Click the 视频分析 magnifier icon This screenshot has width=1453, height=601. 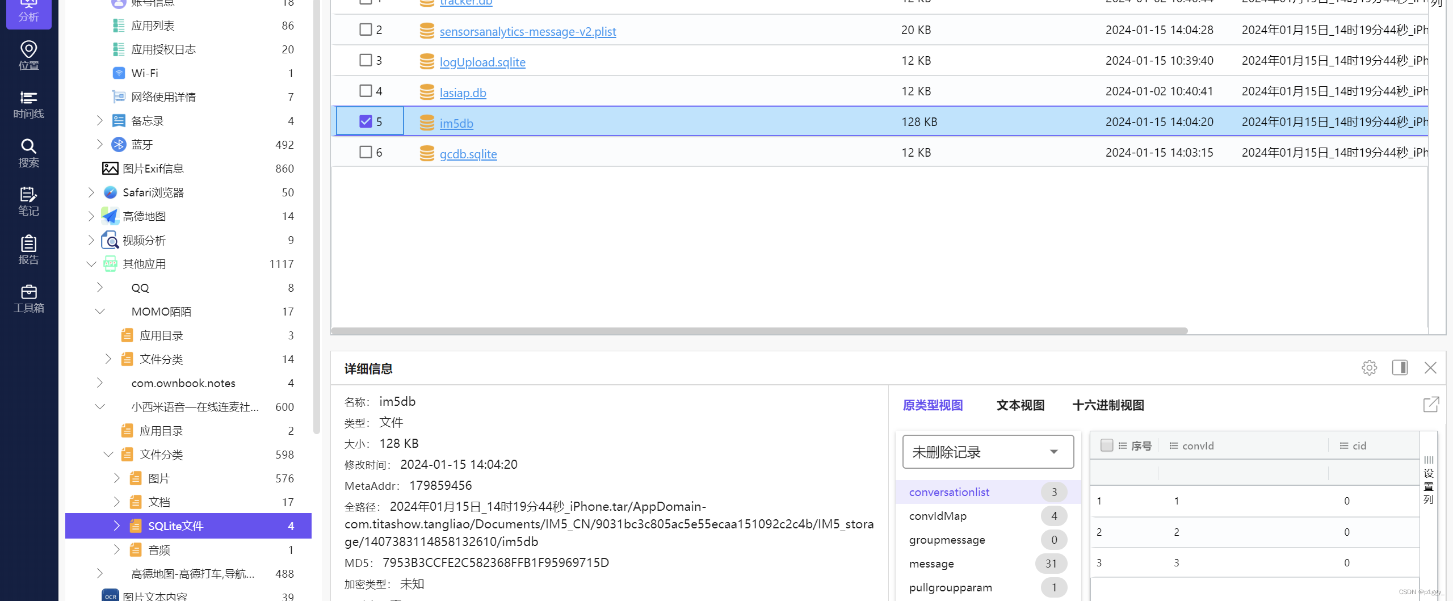pos(110,240)
